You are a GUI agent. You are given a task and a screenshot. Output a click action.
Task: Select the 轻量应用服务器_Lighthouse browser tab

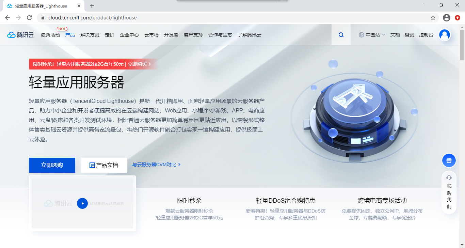[41, 5]
